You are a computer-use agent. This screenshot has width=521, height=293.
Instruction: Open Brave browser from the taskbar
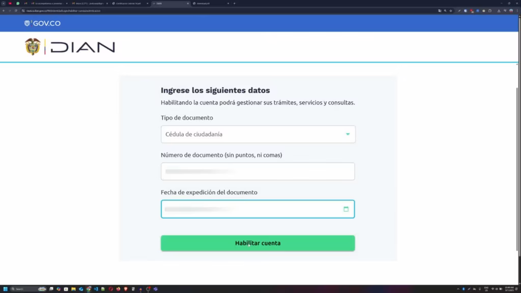click(x=126, y=289)
